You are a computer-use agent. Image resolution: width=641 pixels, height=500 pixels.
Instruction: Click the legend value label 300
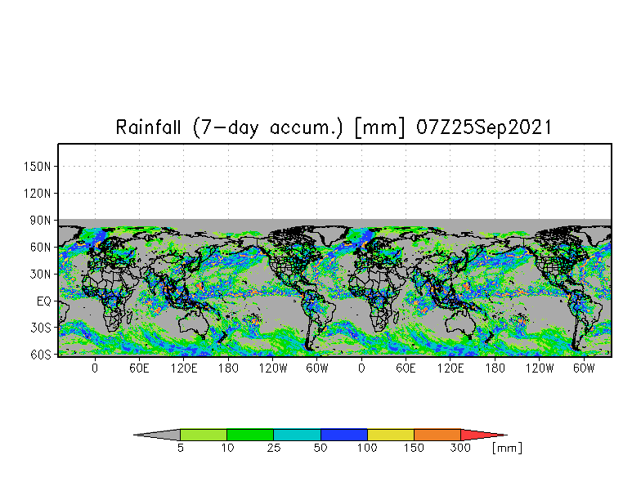[x=460, y=448]
